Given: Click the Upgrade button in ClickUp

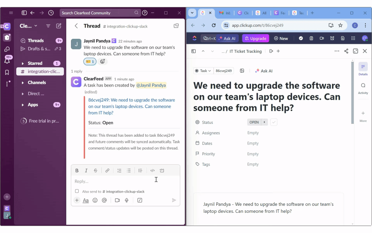Looking at the screenshot, I should (255, 38).
